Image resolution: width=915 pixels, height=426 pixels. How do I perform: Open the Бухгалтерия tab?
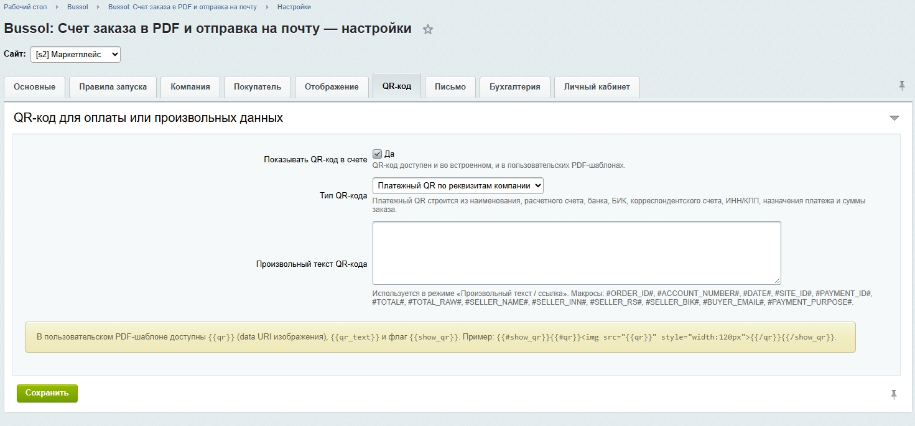(515, 87)
